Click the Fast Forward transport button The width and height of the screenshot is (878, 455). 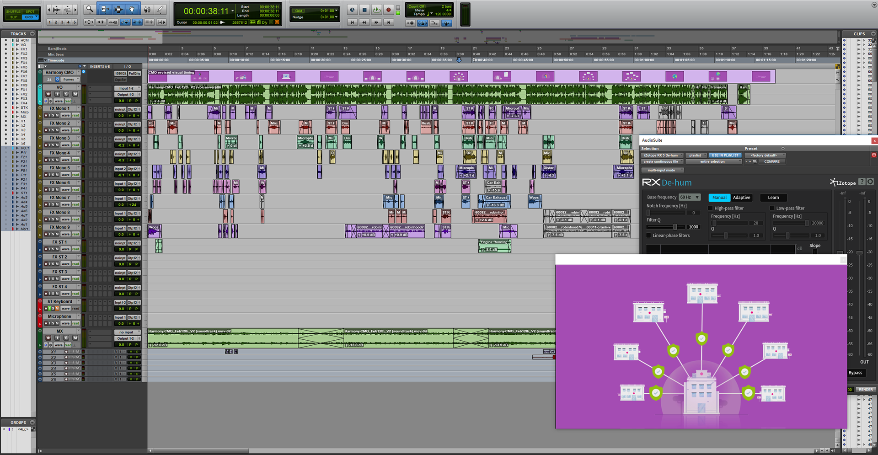[376, 22]
